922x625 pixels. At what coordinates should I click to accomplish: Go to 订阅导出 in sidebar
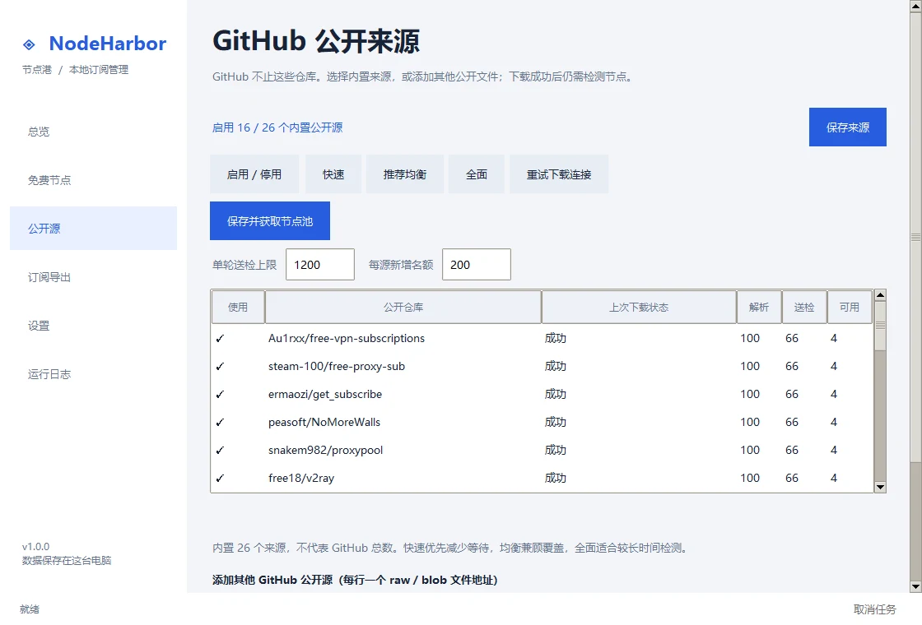point(94,277)
